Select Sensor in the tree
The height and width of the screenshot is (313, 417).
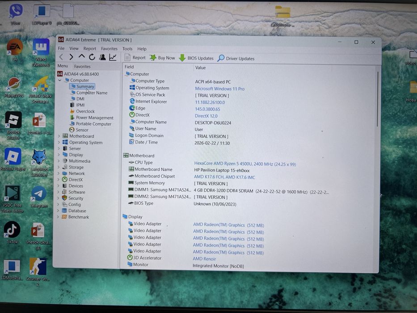(x=79, y=130)
